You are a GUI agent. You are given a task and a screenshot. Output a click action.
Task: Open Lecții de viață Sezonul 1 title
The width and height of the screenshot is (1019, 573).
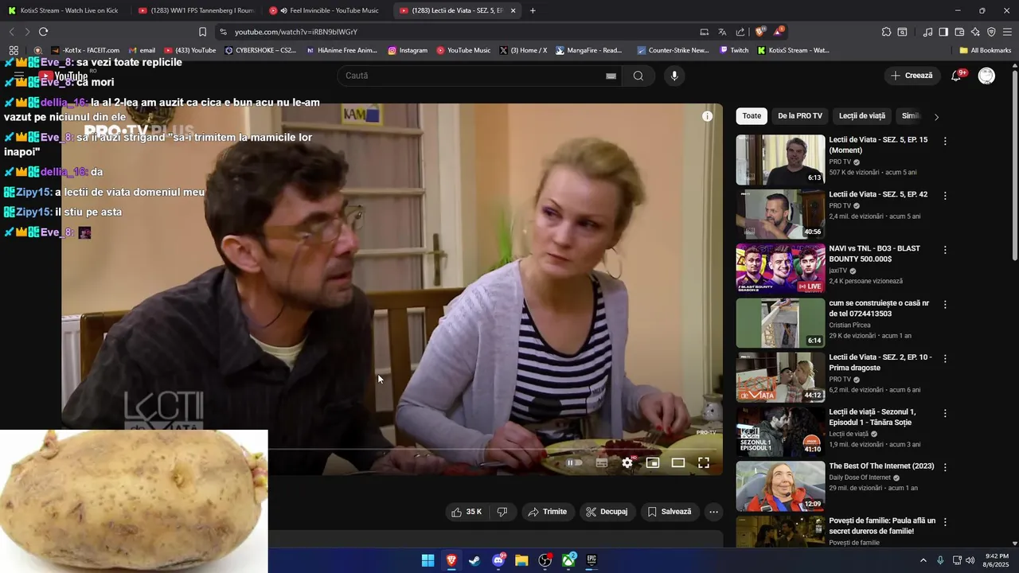[873, 417]
